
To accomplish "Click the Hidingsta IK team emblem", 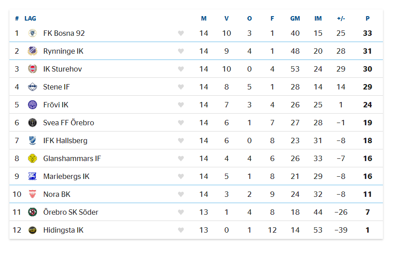I will (32, 230).
